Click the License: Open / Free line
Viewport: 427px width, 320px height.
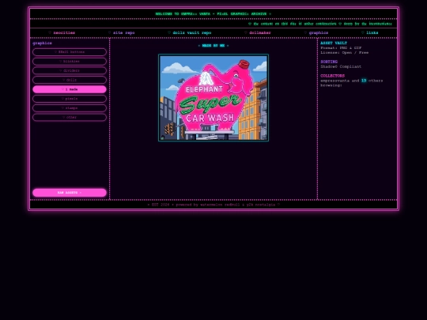pyautogui.click(x=345, y=52)
